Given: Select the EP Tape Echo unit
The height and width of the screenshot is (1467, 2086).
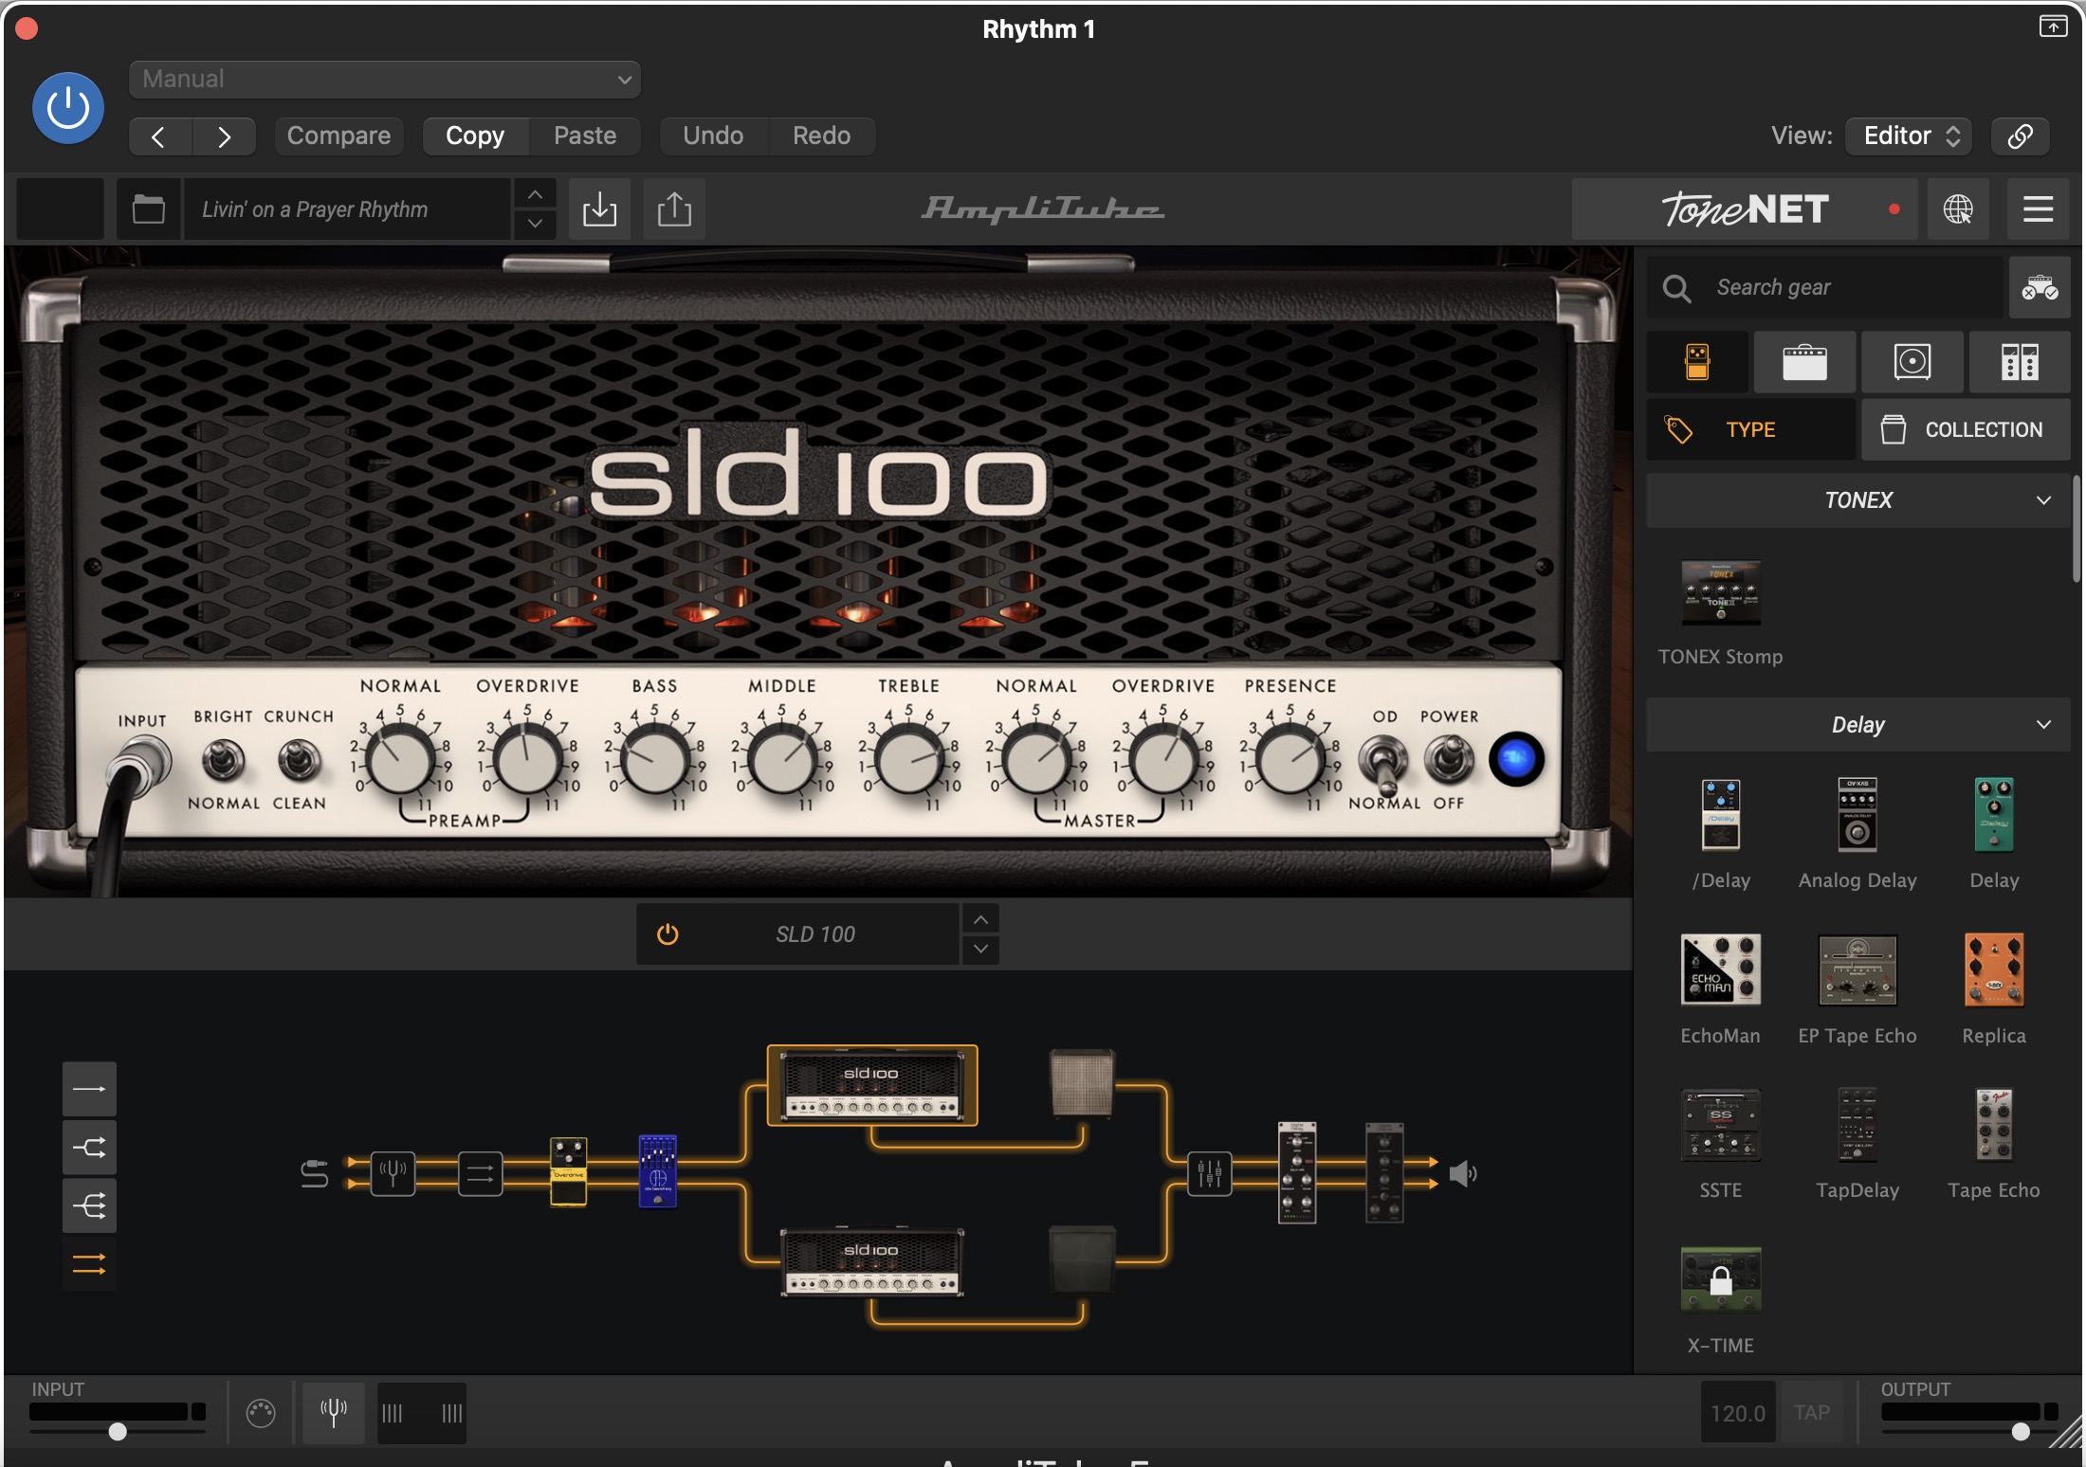Looking at the screenshot, I should click(1857, 970).
